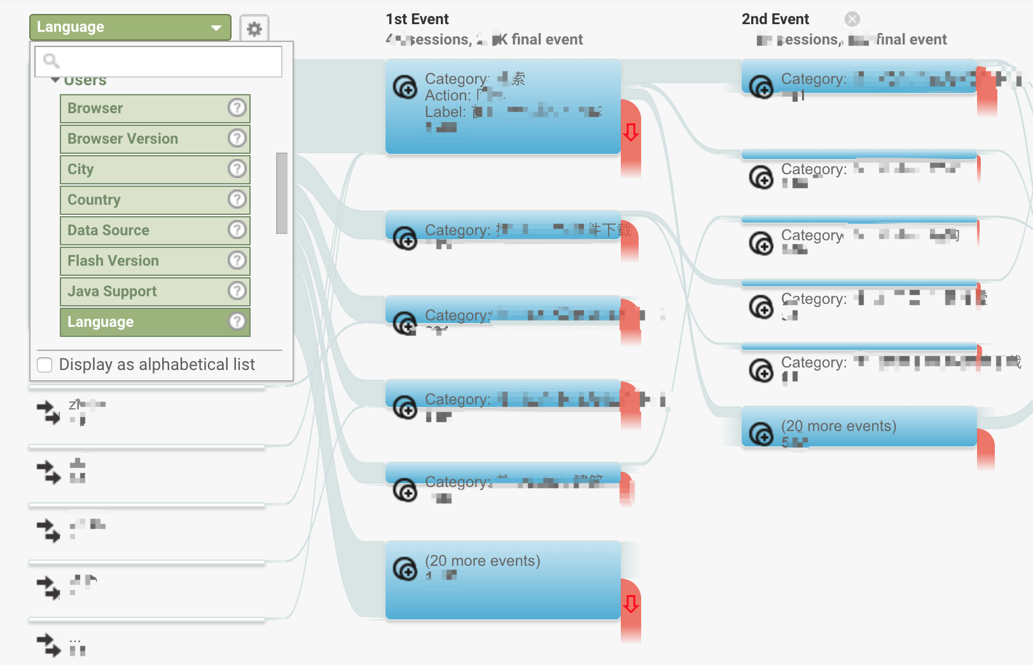Screen dimensions: 1033x665
Task: Click red drop-off arrow on first event node
Action: [630, 132]
